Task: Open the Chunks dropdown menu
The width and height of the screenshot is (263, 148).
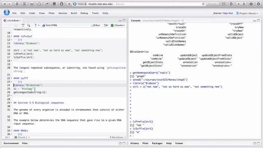Action: click(118, 25)
